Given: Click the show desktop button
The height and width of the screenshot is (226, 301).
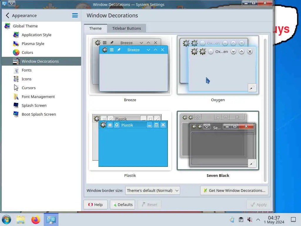Looking at the screenshot, I should [x=293, y=220].
